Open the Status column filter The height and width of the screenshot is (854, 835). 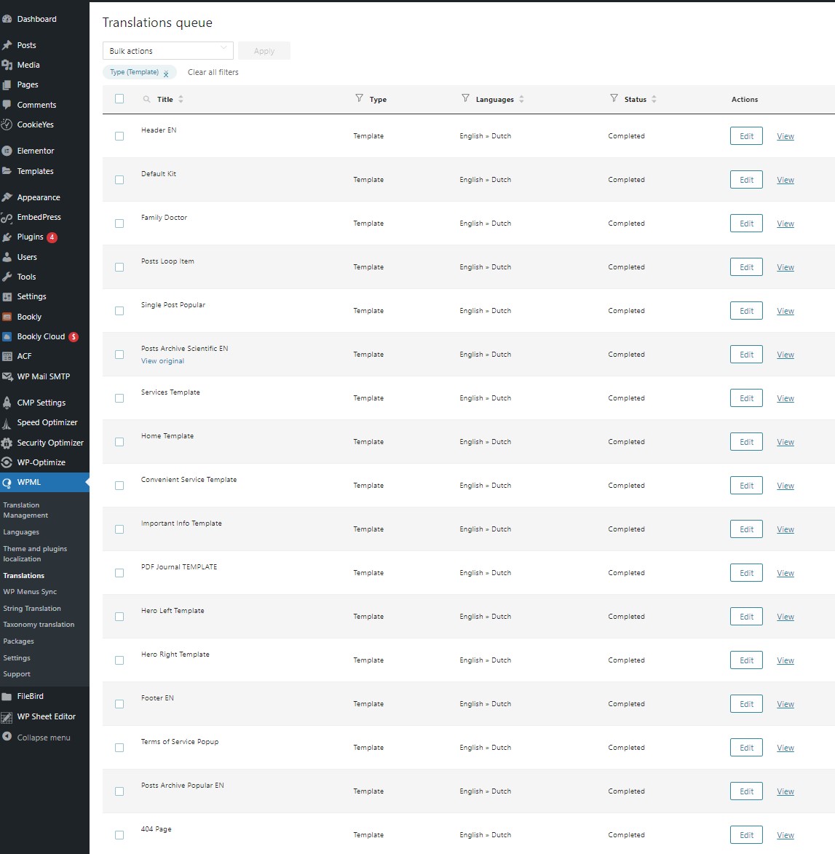(614, 98)
